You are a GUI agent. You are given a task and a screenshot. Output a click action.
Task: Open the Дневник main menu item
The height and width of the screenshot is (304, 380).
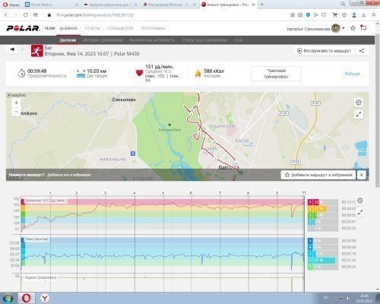pos(68,28)
